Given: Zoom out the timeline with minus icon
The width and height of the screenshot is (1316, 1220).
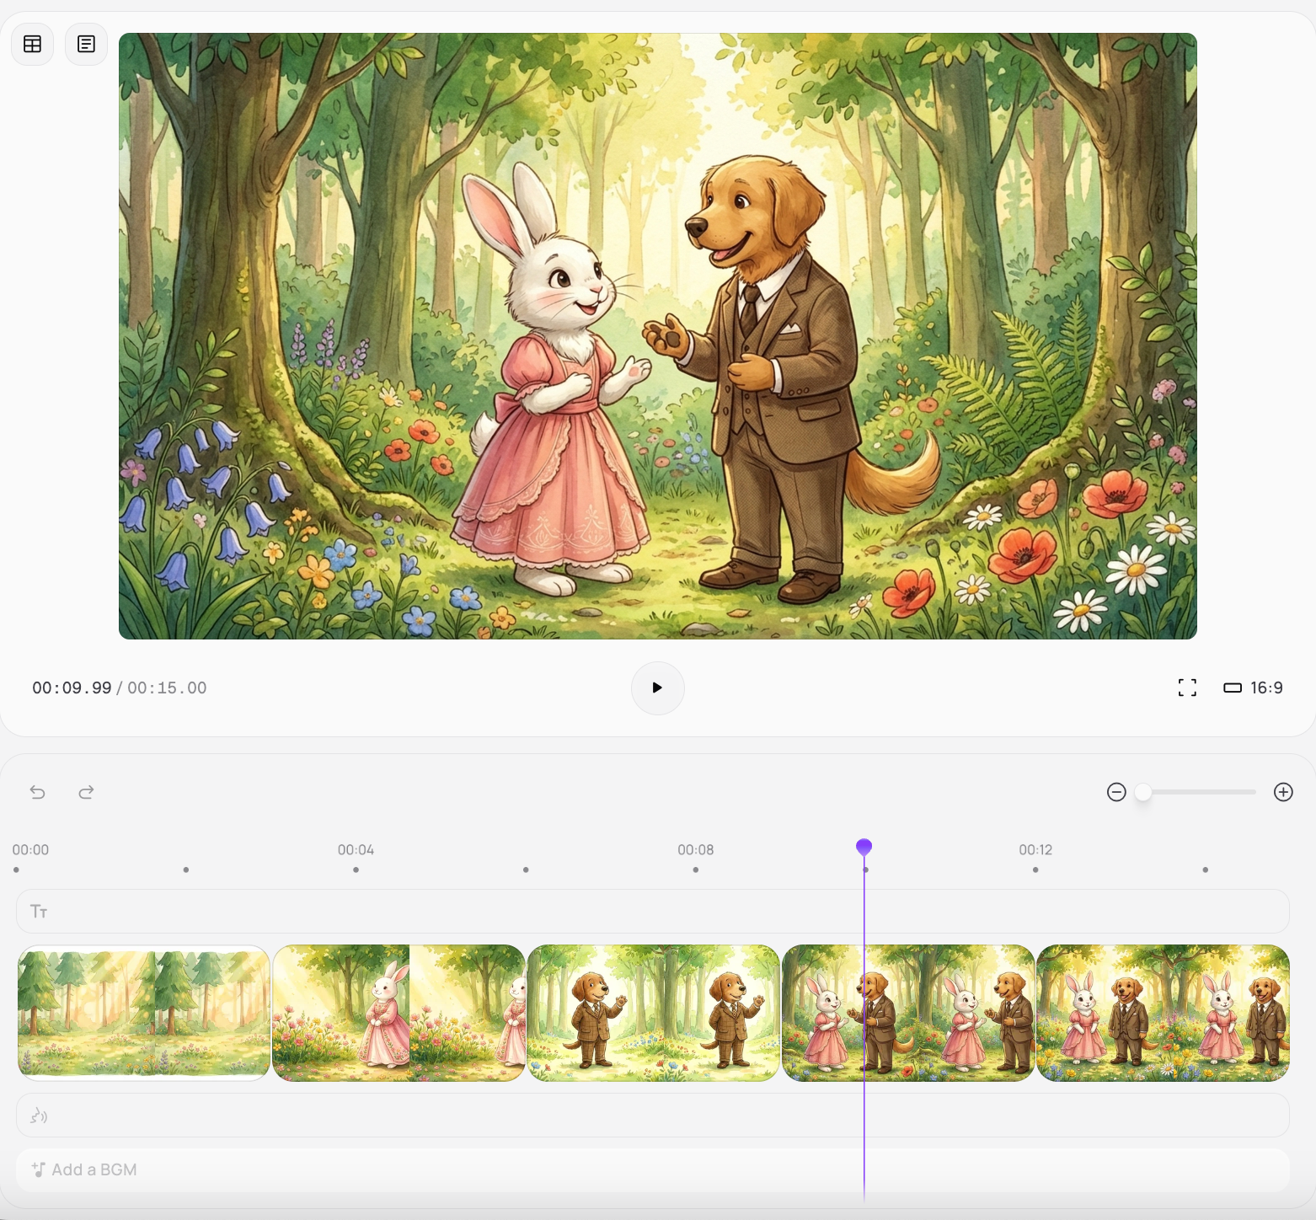Looking at the screenshot, I should point(1116,792).
